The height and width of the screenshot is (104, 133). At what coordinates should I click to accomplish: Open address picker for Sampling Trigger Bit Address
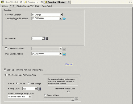click(x=64, y=19)
